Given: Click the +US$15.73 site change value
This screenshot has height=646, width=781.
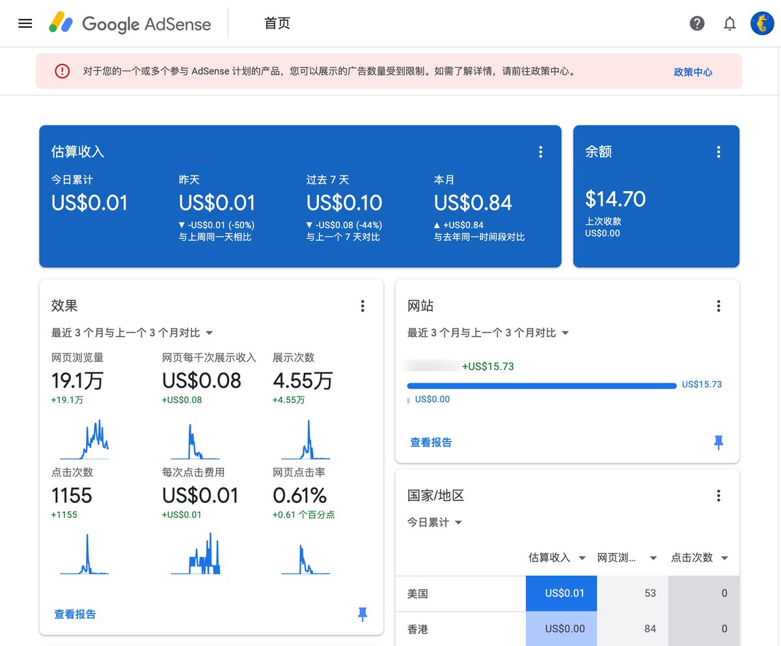Looking at the screenshot, I should coord(488,367).
